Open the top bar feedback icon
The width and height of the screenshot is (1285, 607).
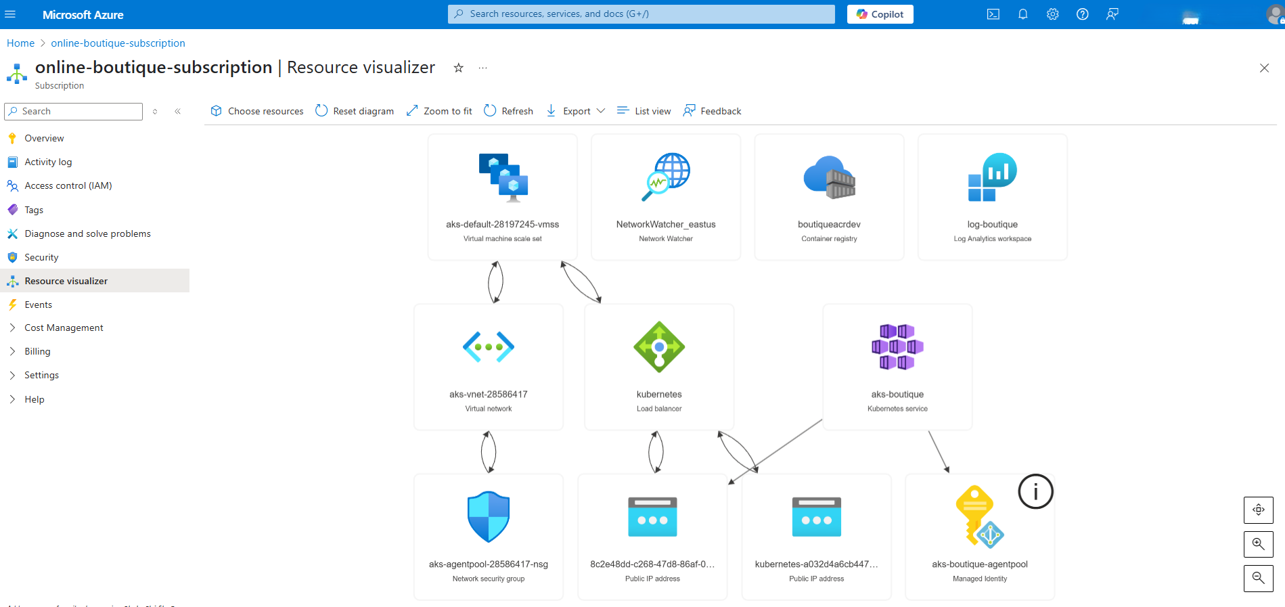coord(1112,14)
